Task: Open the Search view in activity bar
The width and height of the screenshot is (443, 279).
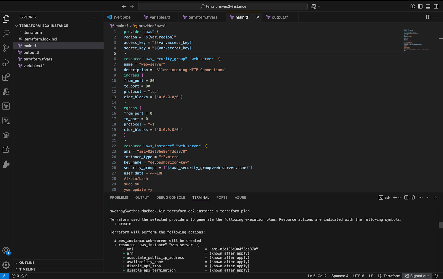Action: click(6, 34)
